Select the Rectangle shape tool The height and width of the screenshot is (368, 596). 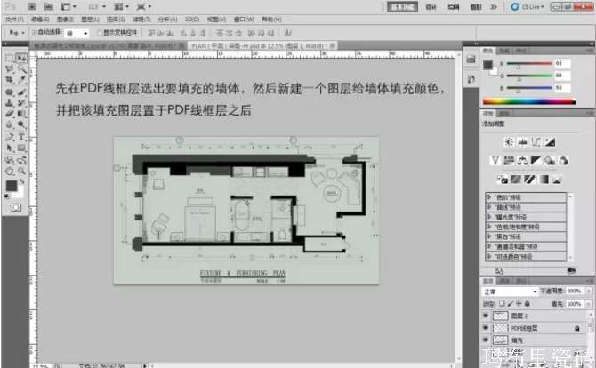[x=21, y=148]
